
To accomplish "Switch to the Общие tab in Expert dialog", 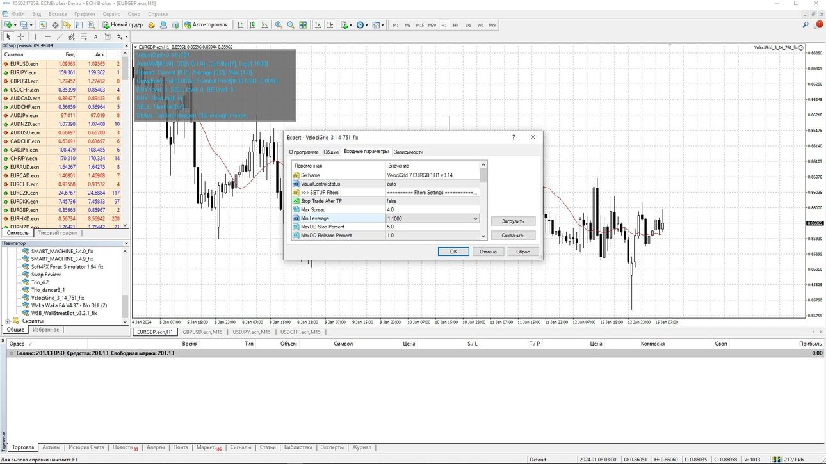I will [x=331, y=152].
